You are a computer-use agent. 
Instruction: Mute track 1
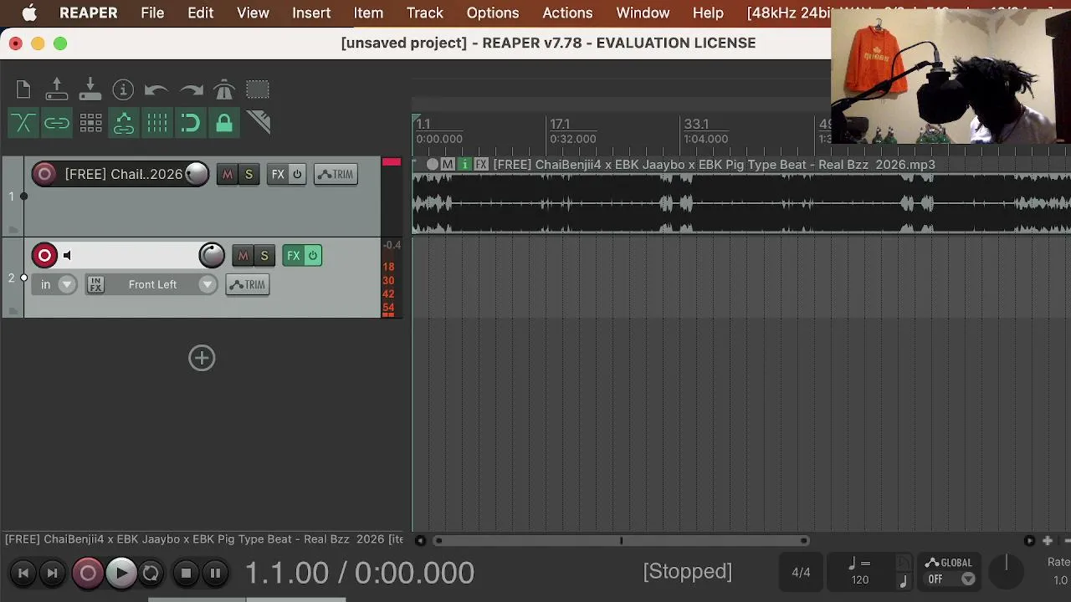tap(228, 174)
